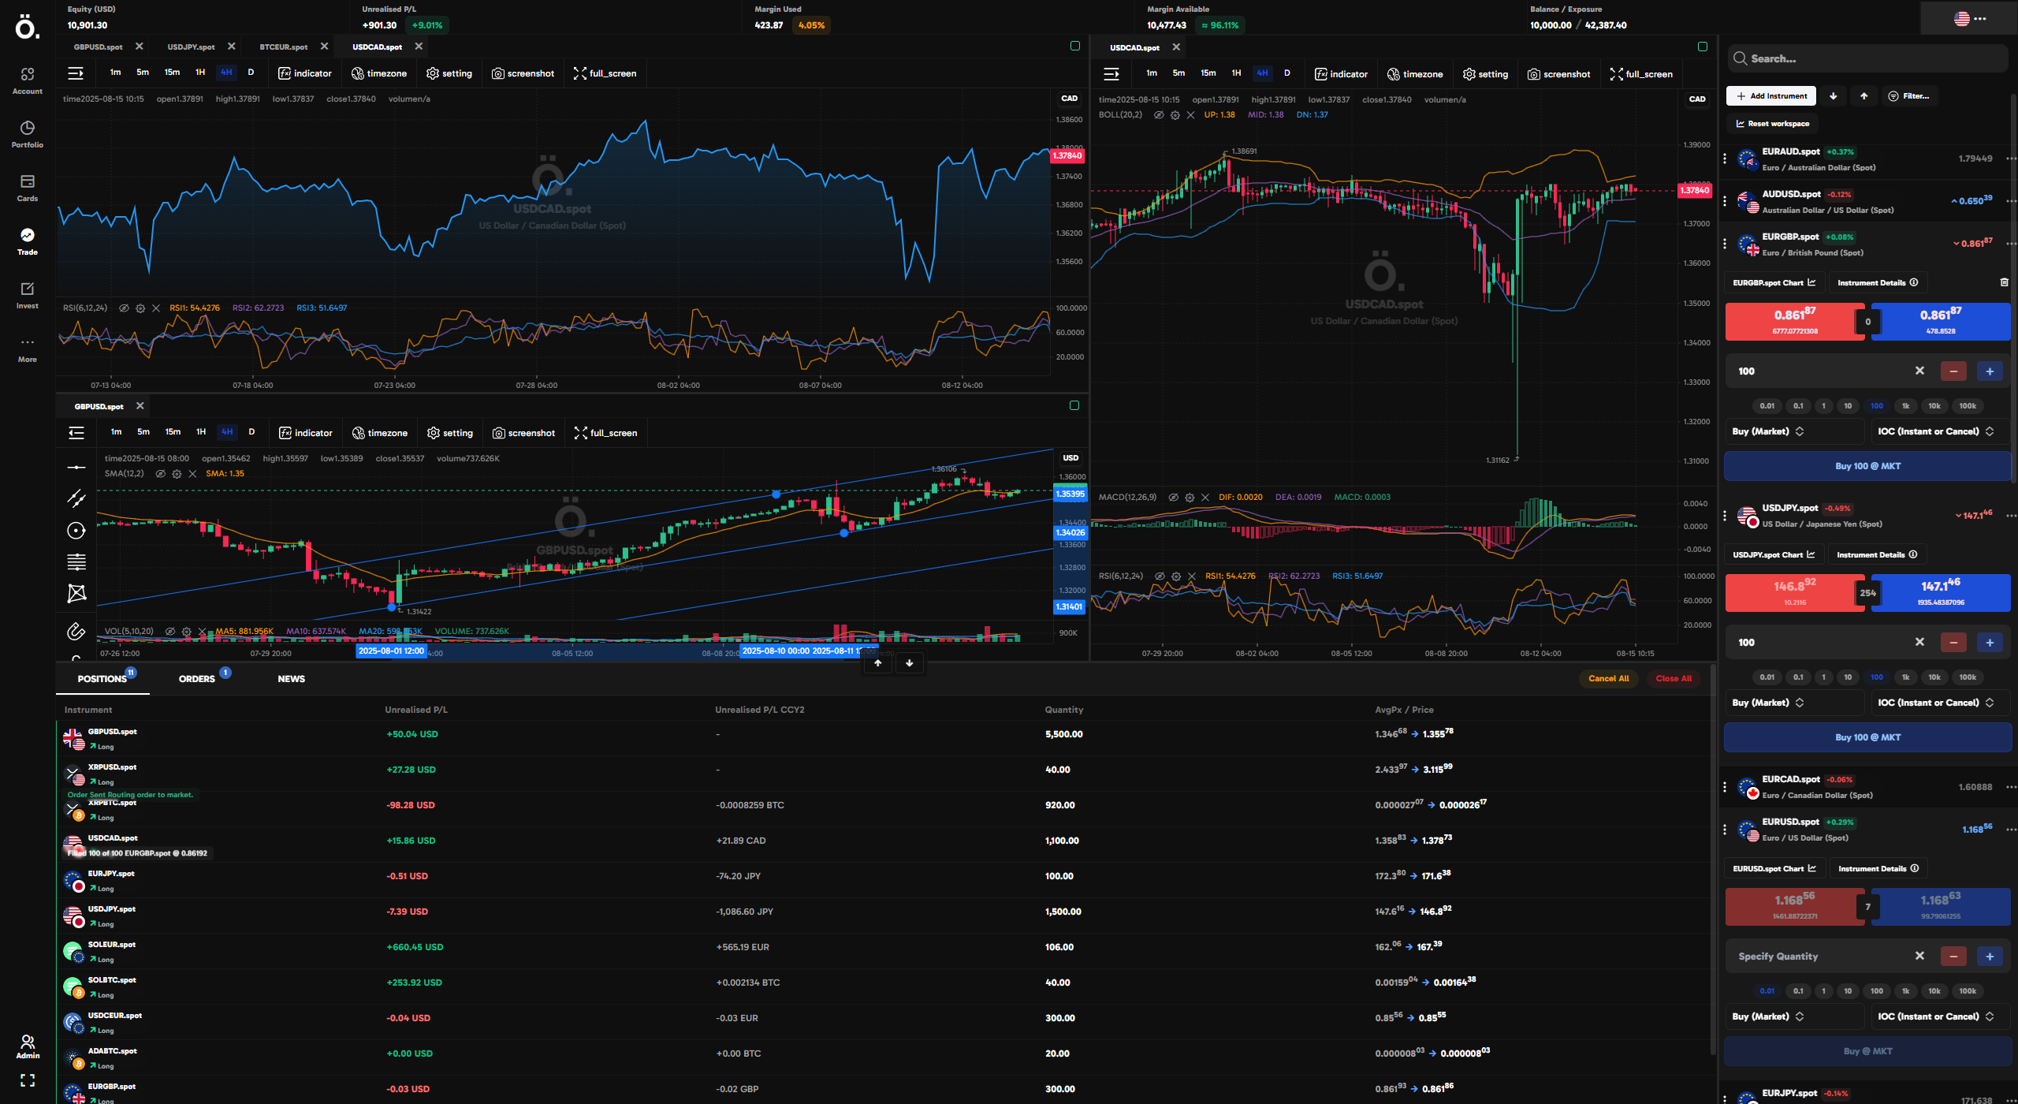Viewport: 2018px width, 1104px height.
Task: Sort watchlist with the down arrow button
Action: [1834, 96]
